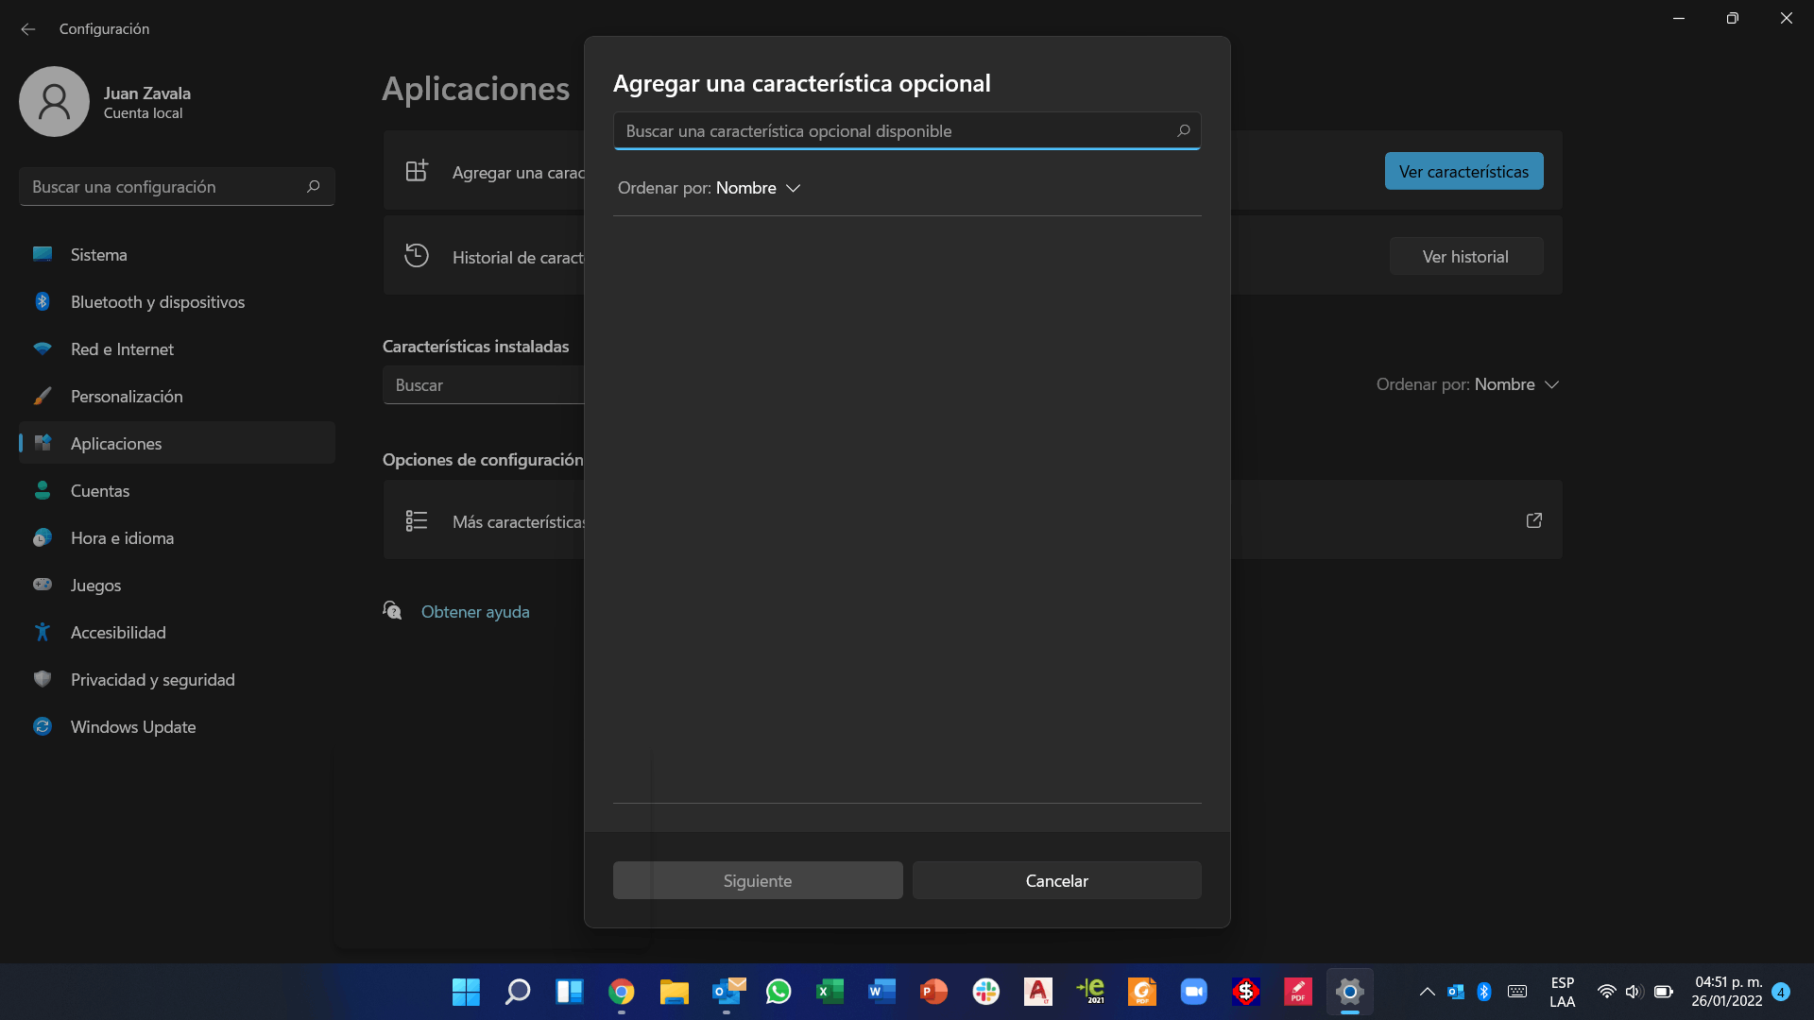
Task: Open Google Chrome from the taskbar
Action: 621,992
